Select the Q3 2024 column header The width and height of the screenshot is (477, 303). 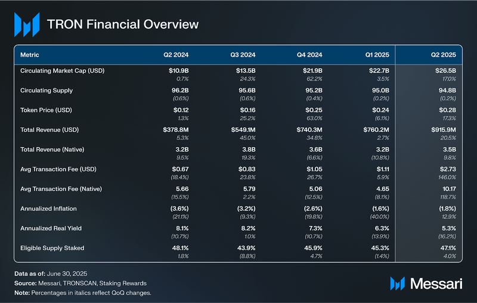[x=243, y=55]
